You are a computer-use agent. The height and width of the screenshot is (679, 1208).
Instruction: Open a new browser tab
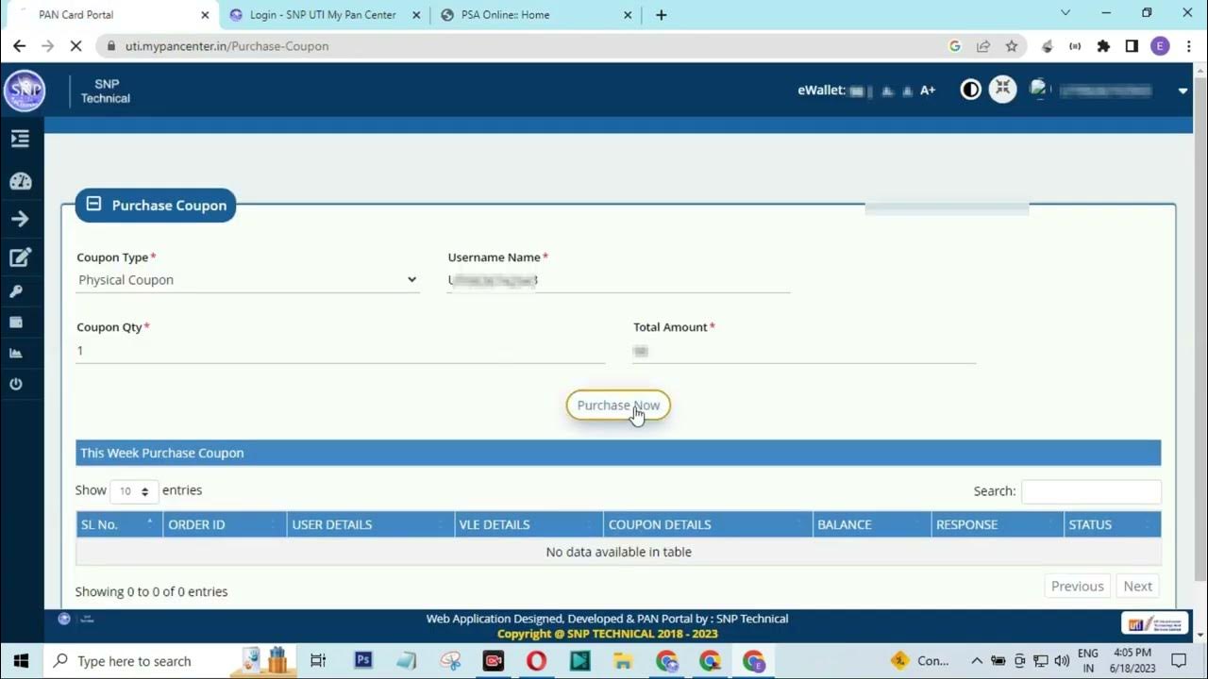click(x=661, y=15)
